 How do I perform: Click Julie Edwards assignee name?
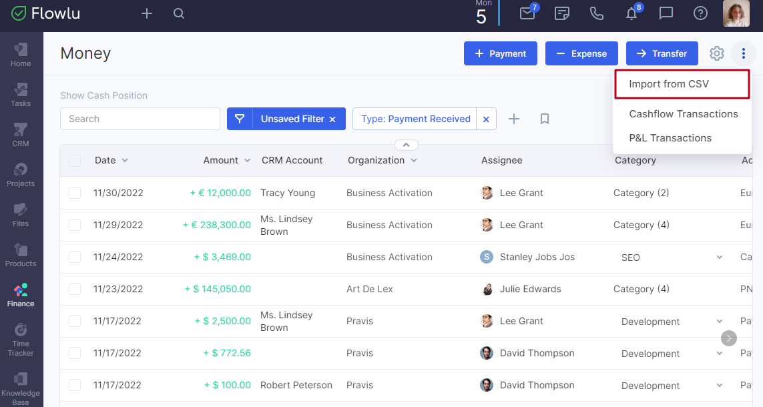531,290
